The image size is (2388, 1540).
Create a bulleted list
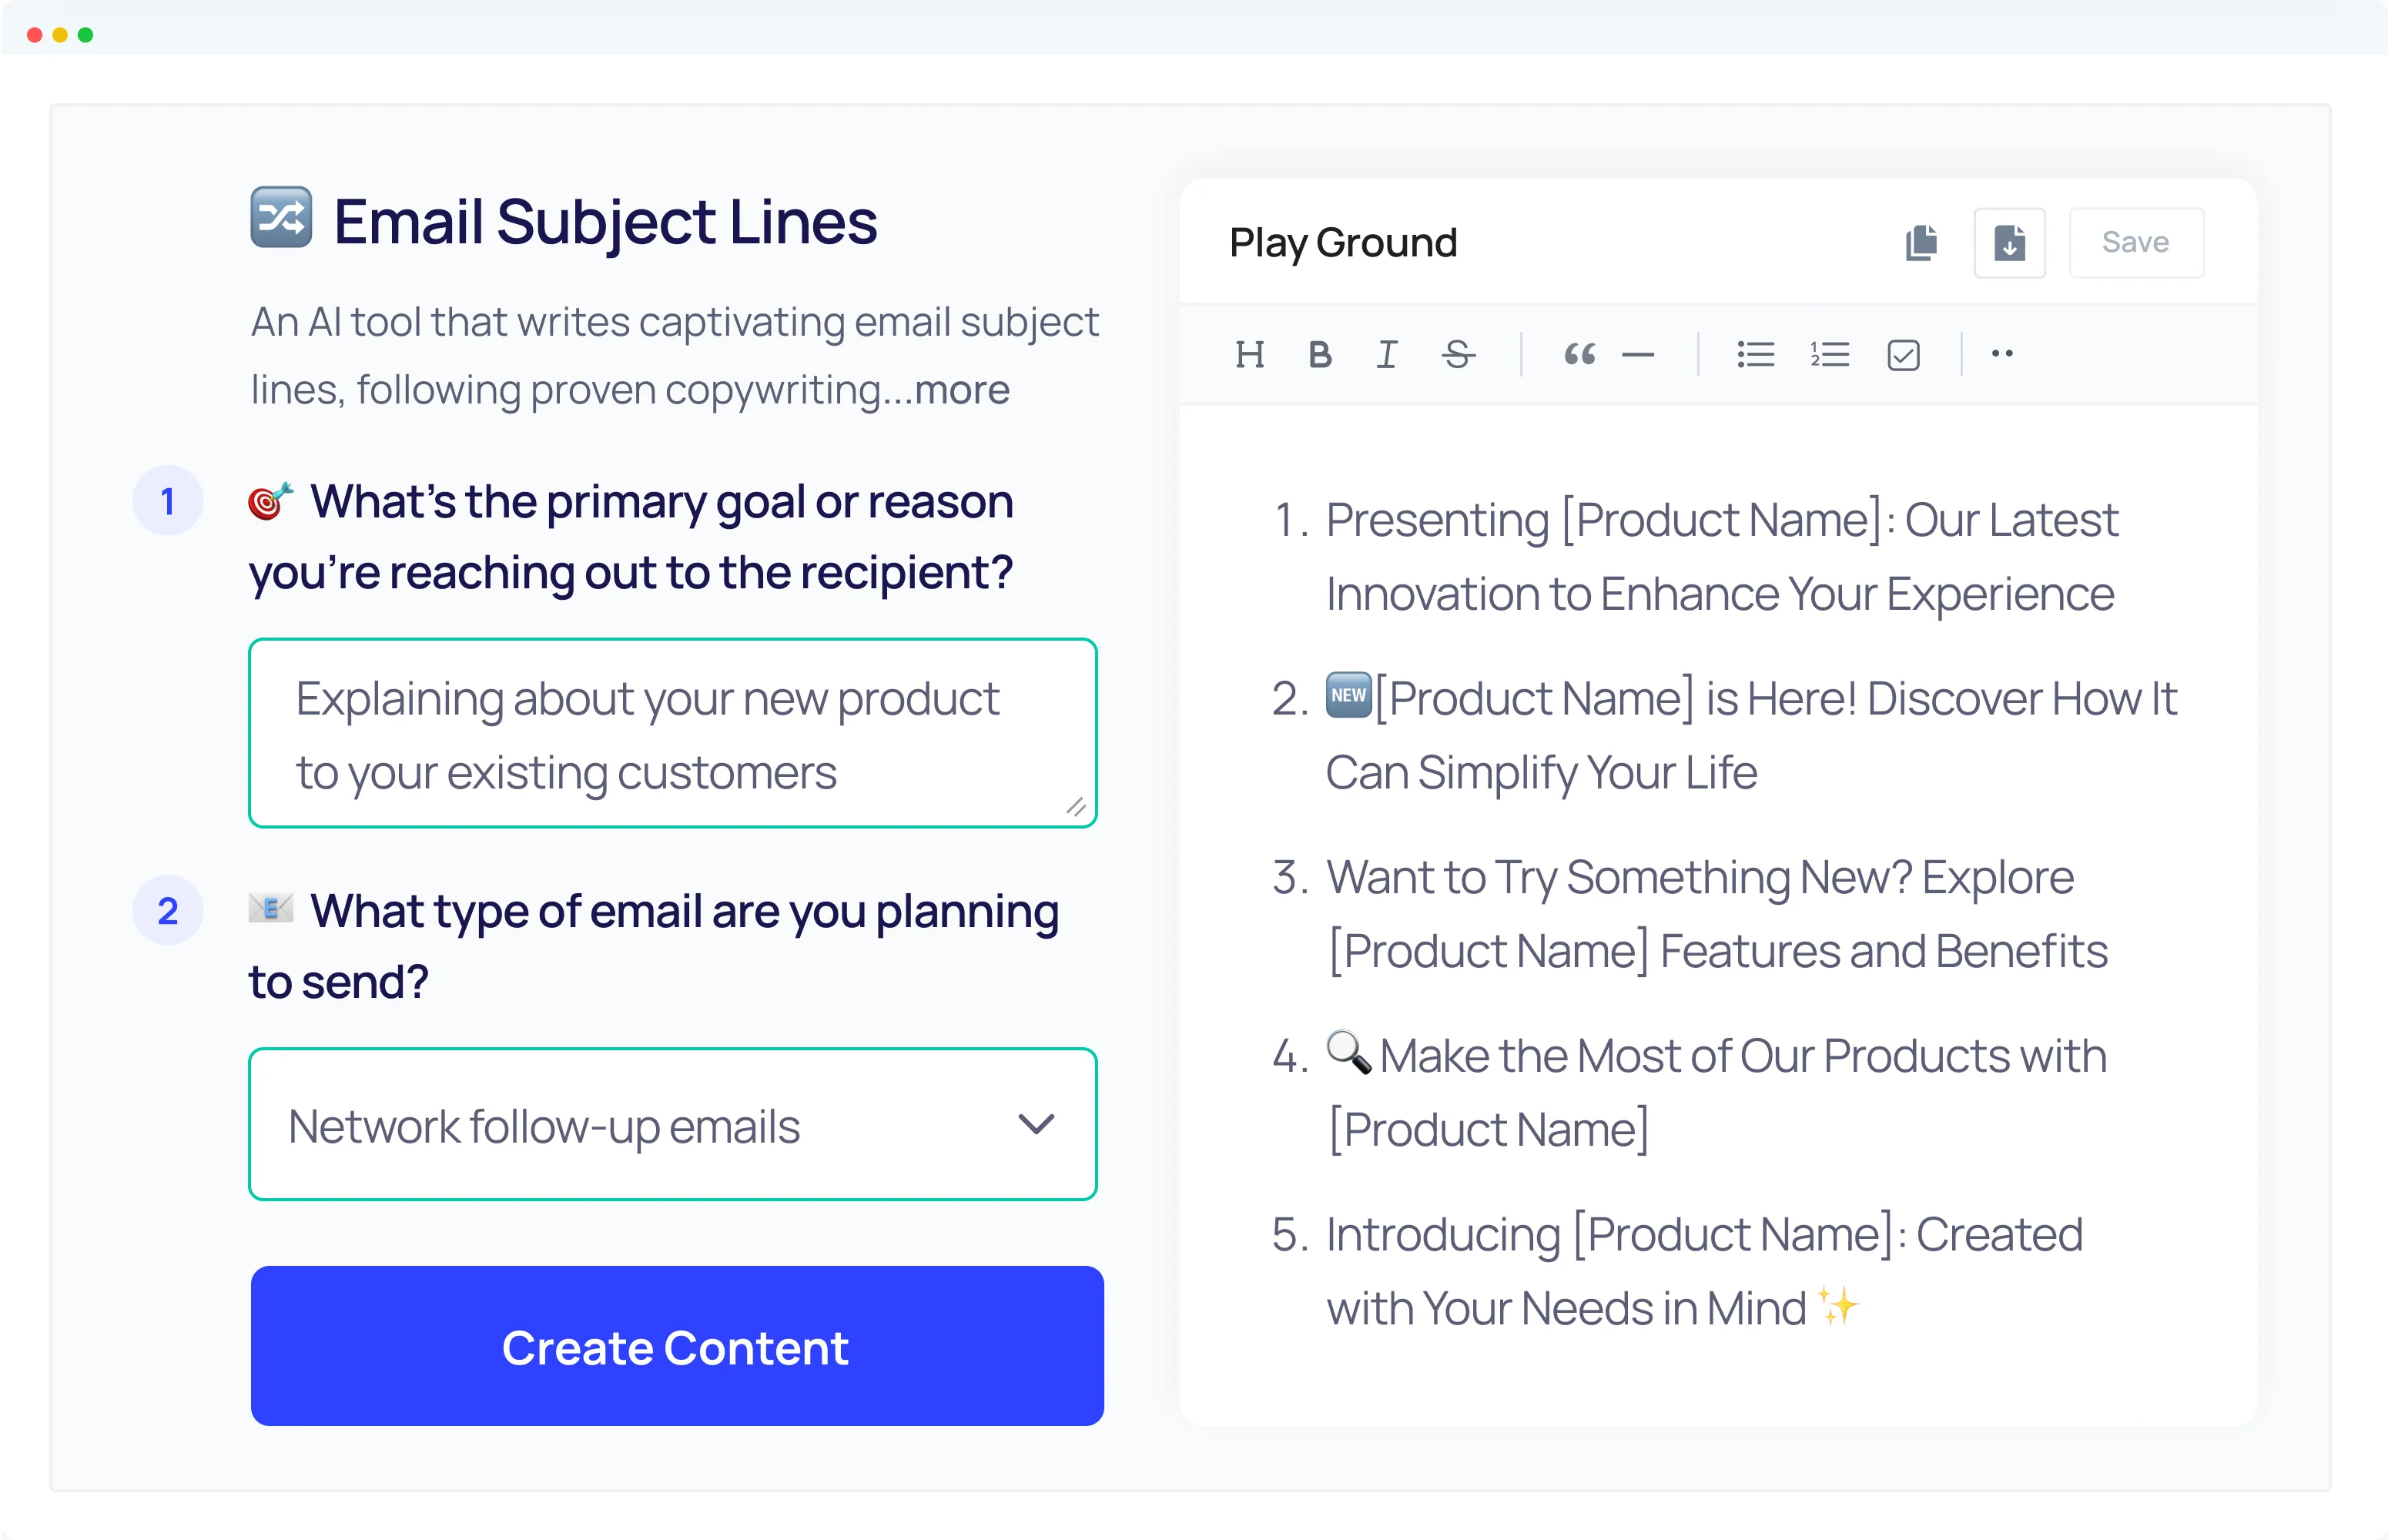pos(1755,354)
